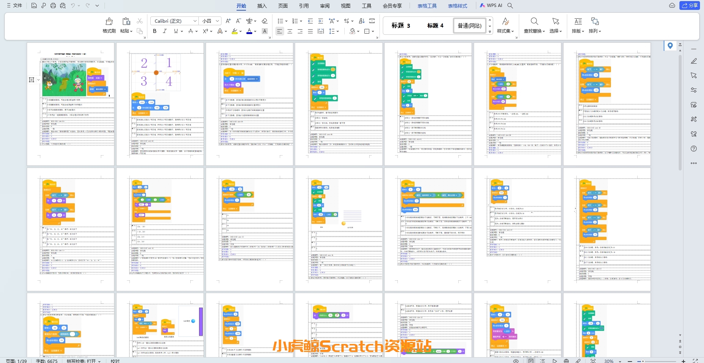Switch to the 审阅 (Review) tab
This screenshot has width=704, height=363.
coord(324,6)
